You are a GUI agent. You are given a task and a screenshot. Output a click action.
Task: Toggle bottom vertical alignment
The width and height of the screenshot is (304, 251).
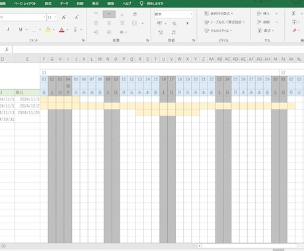[122, 15]
